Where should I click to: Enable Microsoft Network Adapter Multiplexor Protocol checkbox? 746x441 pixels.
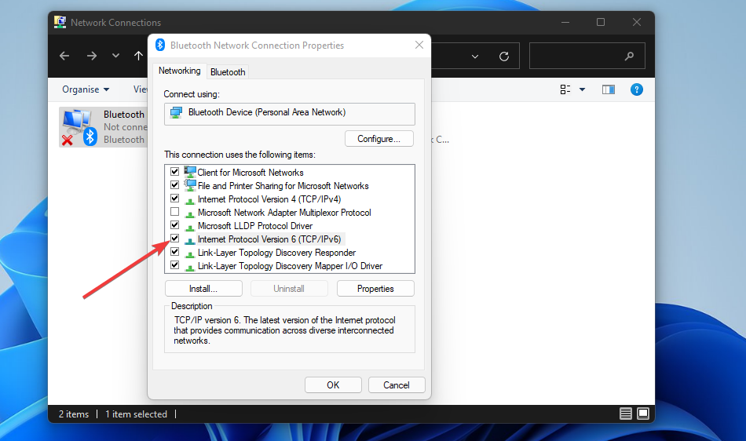pyautogui.click(x=174, y=211)
